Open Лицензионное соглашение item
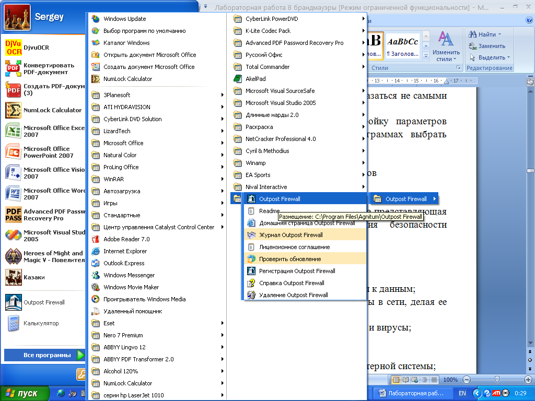 [305, 247]
